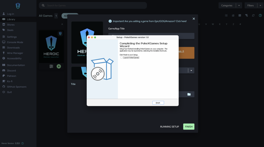Open the Filters dropdown

tap(251, 5)
